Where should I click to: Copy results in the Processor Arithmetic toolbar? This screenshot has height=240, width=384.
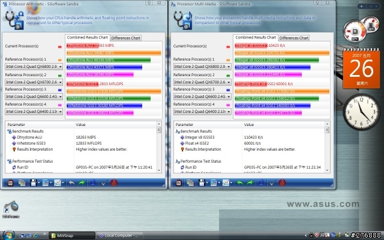[22, 182]
